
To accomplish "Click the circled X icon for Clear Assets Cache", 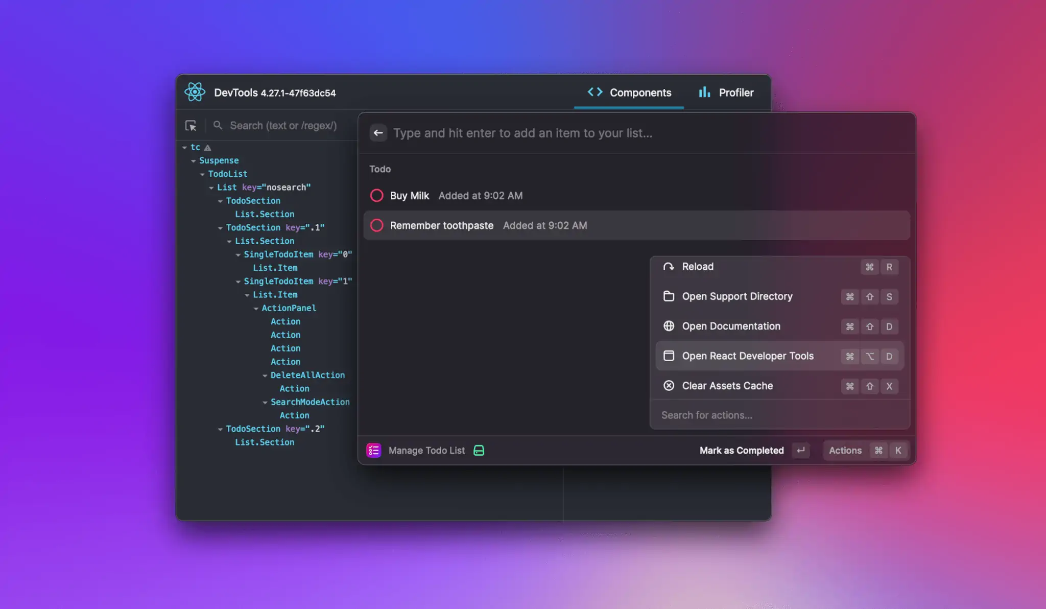I will pos(669,386).
